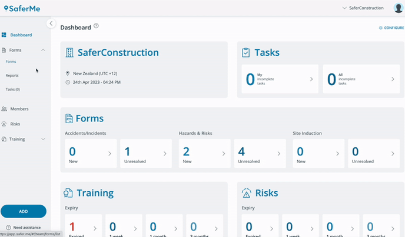Click the Risks section hazard triangle icon

coord(247,193)
